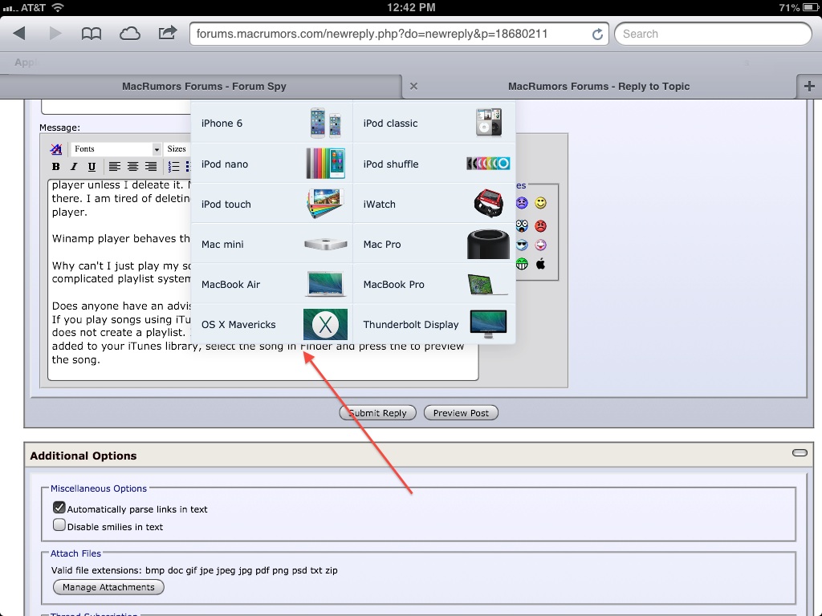Screen dimensions: 822x616
Task: Center align the text
Action: pos(132,167)
